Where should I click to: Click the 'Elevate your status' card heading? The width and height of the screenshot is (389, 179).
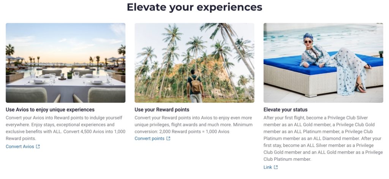pyautogui.click(x=285, y=110)
